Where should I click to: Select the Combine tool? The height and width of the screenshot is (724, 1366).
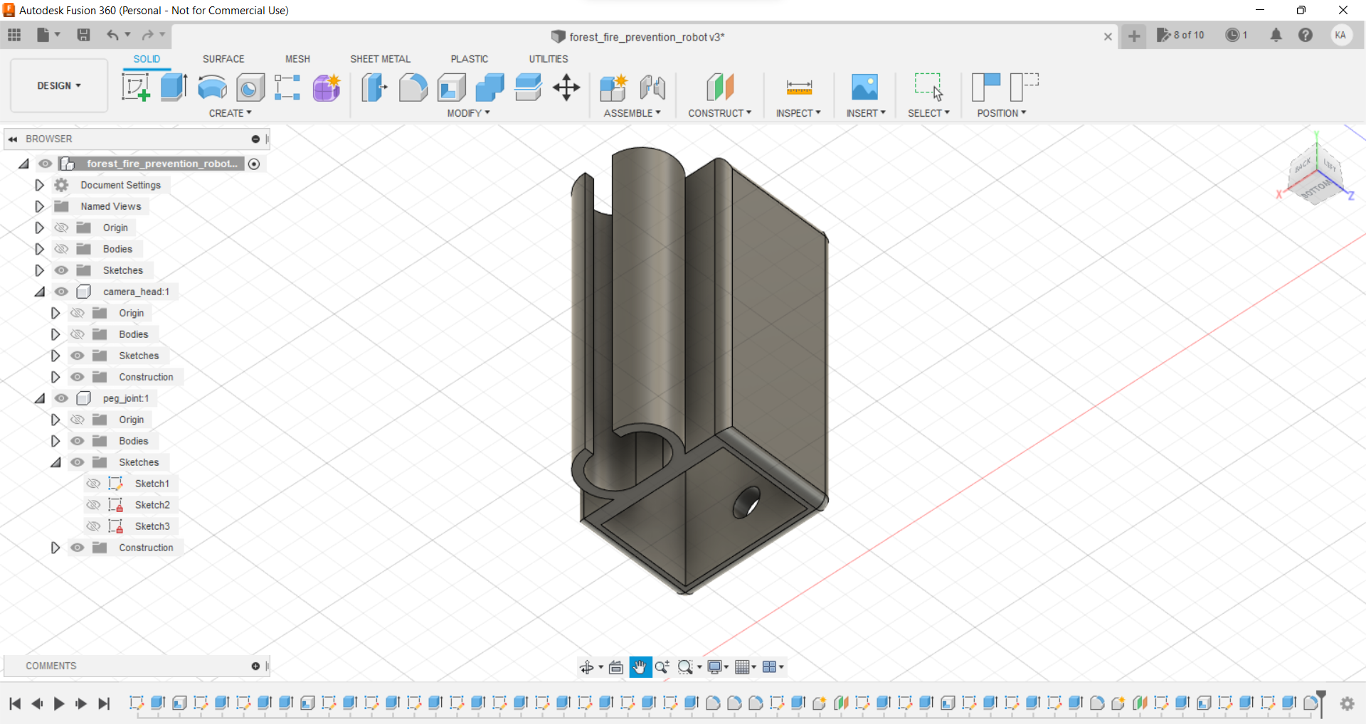coord(489,87)
